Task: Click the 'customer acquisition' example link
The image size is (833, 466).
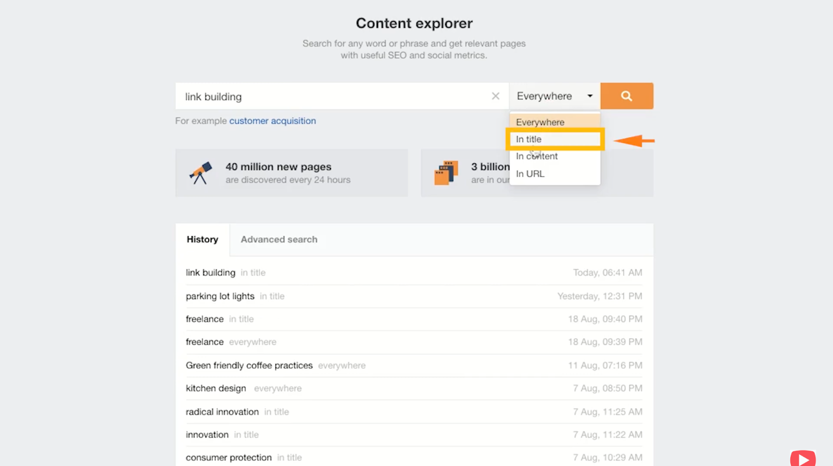Action: coord(272,121)
